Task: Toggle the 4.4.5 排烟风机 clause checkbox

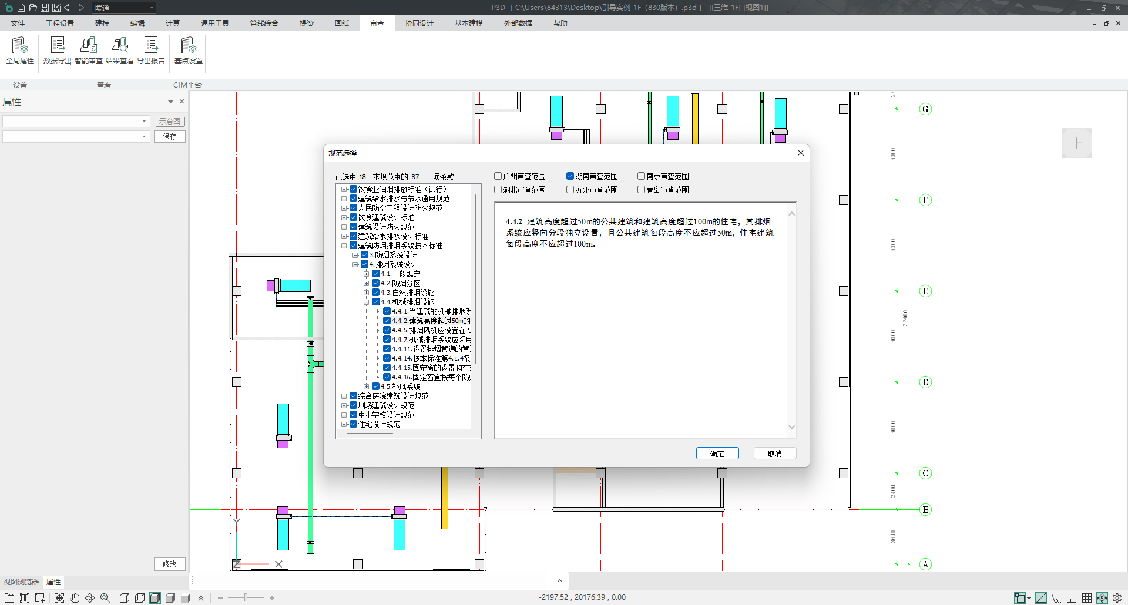Action: [387, 330]
